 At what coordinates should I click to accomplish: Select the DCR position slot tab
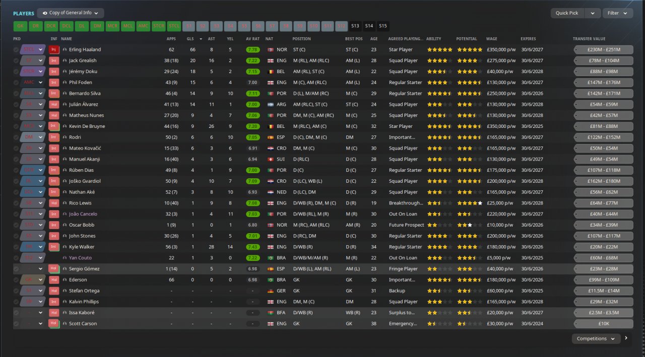51,26
